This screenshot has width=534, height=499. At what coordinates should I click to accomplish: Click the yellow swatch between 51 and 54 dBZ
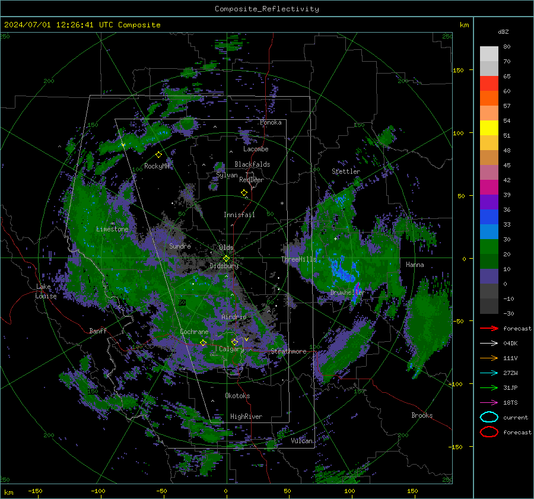coord(489,128)
